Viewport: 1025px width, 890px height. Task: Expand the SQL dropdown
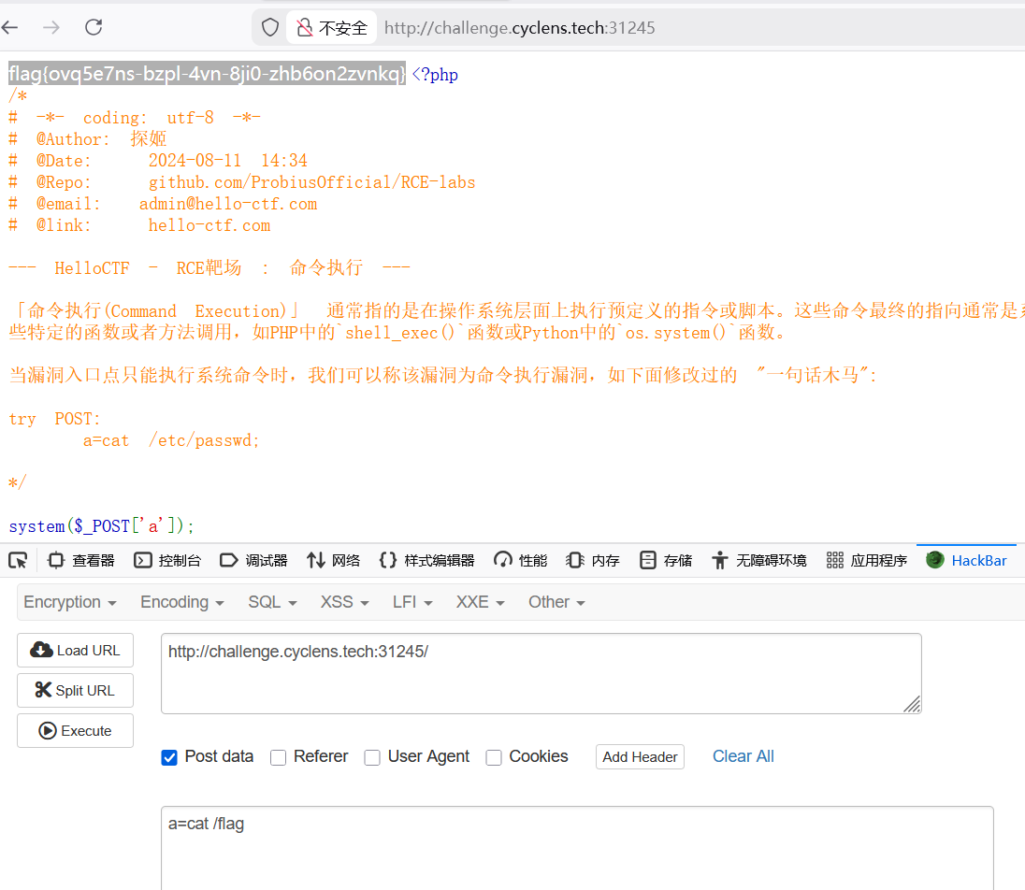[272, 602]
